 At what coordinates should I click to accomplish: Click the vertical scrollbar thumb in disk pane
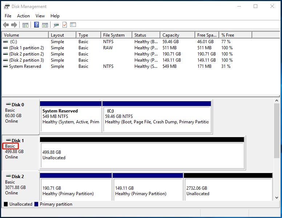277,131
